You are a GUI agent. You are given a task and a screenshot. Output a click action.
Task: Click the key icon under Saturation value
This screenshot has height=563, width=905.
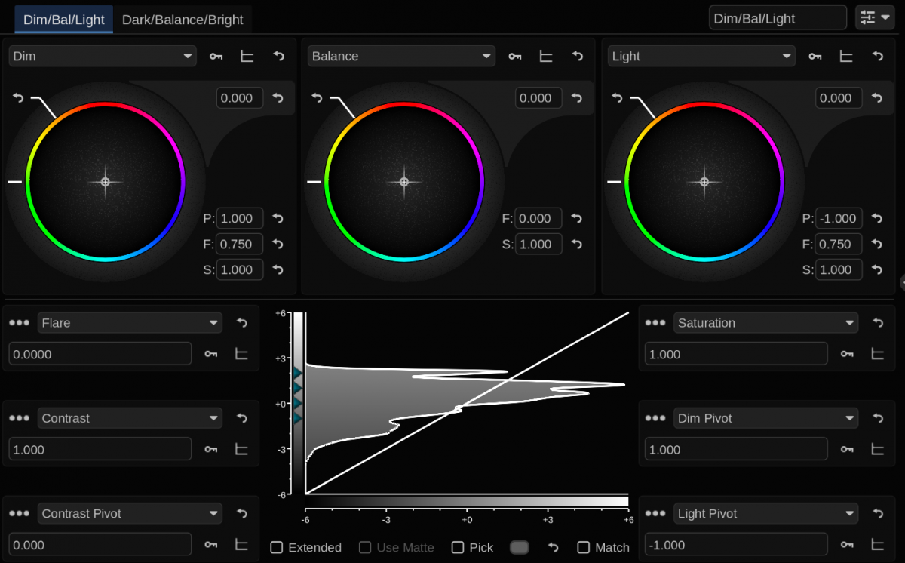[847, 353]
